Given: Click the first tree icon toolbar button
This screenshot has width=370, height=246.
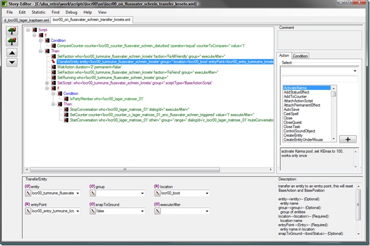Looking at the screenshot, I should pos(13,31).
